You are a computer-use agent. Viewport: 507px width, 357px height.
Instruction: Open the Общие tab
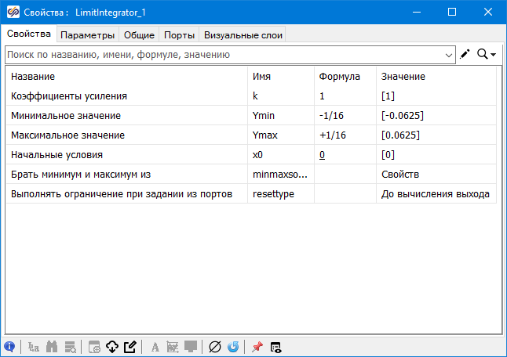coord(138,34)
